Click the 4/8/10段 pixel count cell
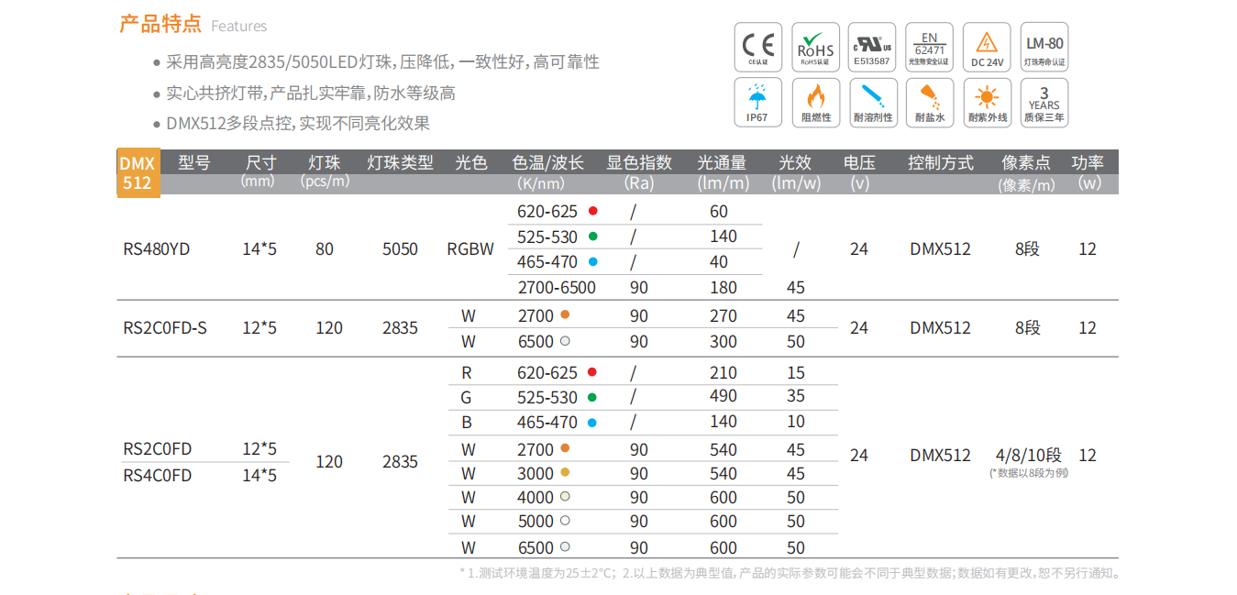Image resolution: width=1237 pixels, height=595 pixels. point(1028,456)
